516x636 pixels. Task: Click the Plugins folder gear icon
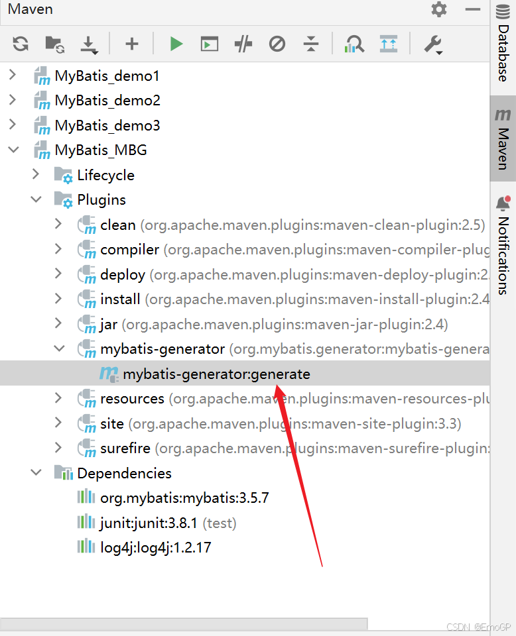63,200
